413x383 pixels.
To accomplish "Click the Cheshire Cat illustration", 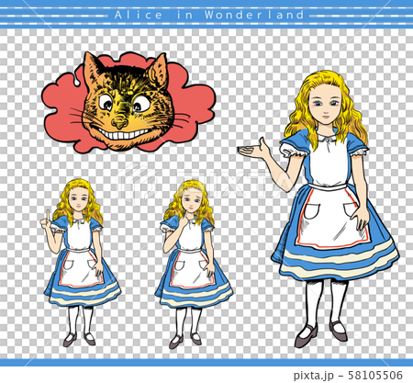I will [128, 102].
